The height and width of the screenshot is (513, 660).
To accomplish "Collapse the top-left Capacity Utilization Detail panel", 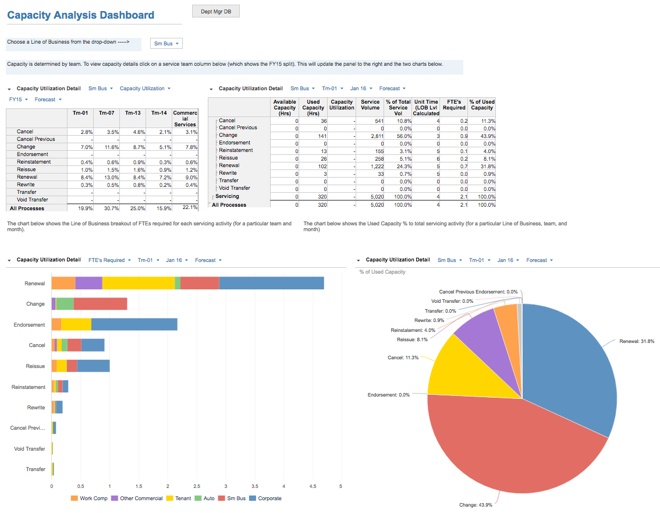I will [x=9, y=89].
